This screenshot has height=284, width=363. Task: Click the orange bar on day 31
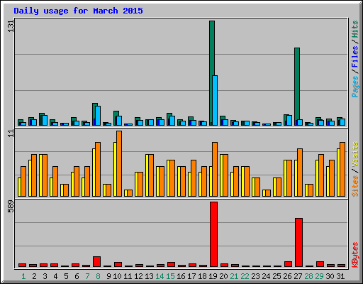(x=342, y=169)
